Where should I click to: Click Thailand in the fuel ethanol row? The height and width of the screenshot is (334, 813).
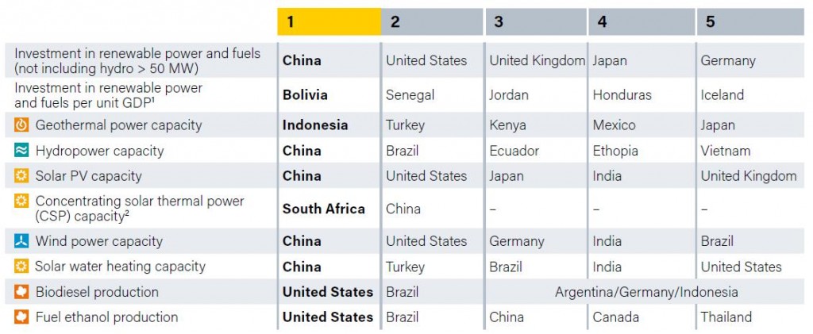726,317
